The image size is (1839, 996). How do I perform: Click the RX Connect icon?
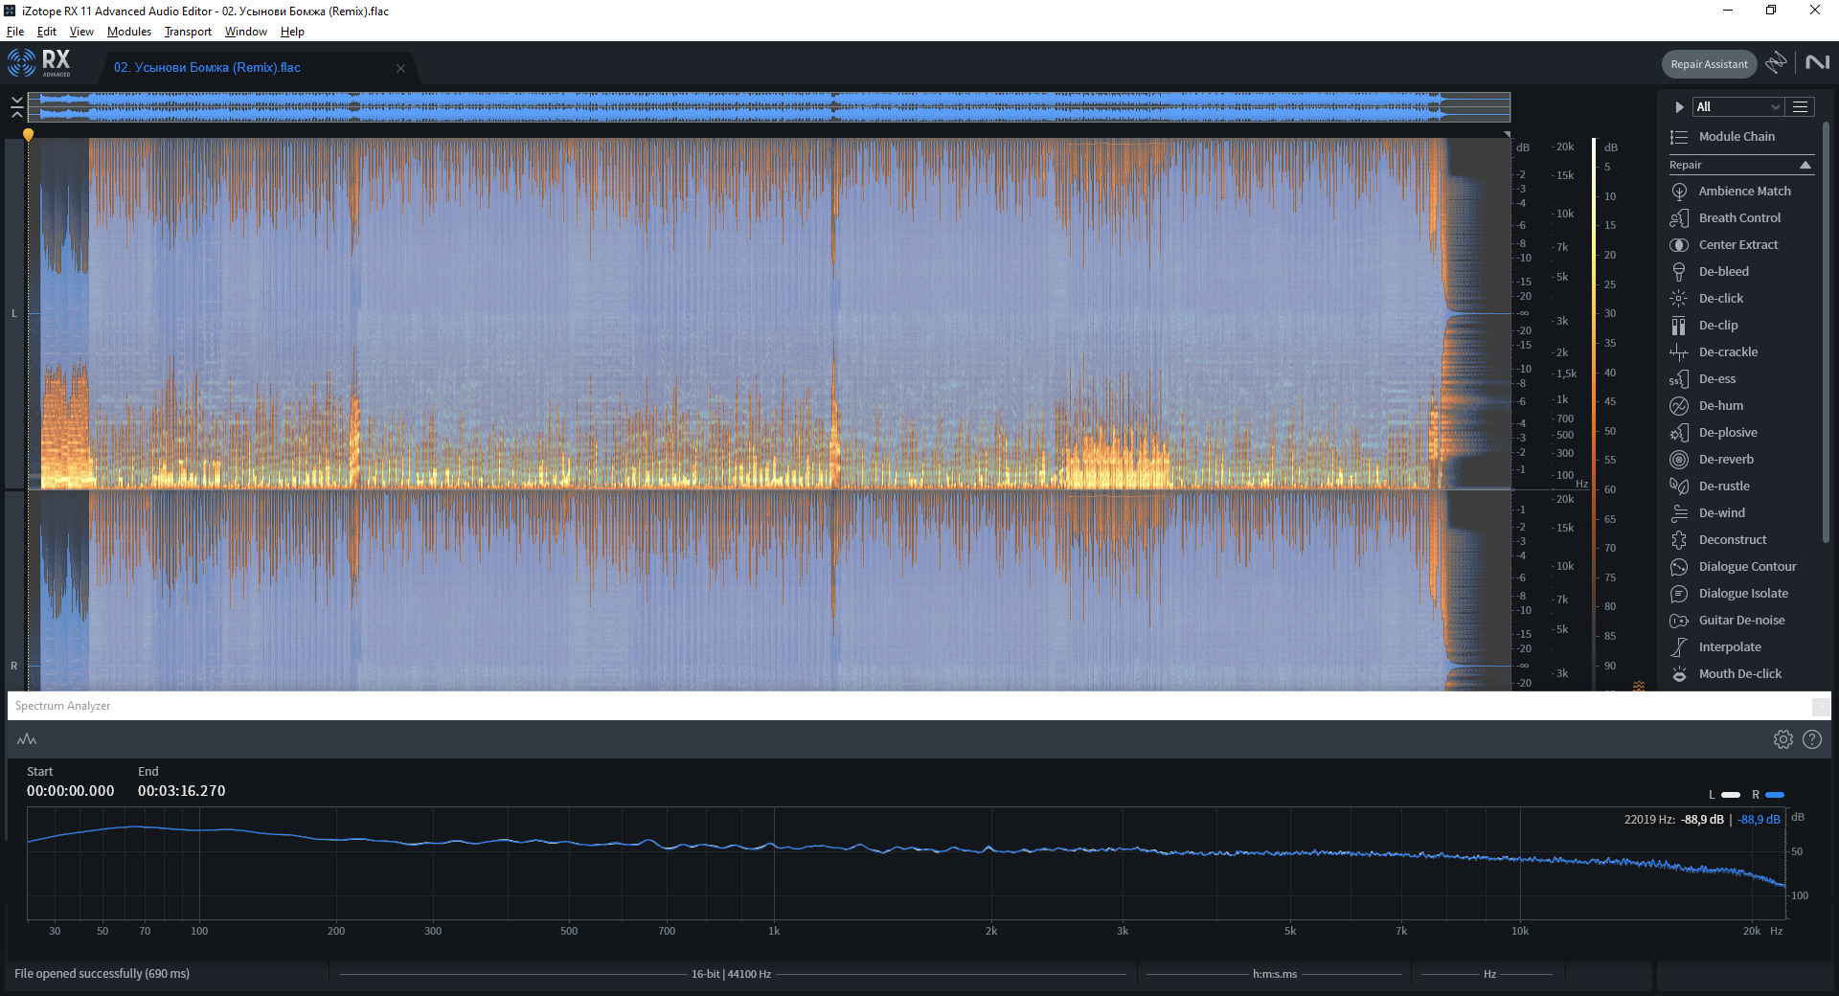(1776, 62)
